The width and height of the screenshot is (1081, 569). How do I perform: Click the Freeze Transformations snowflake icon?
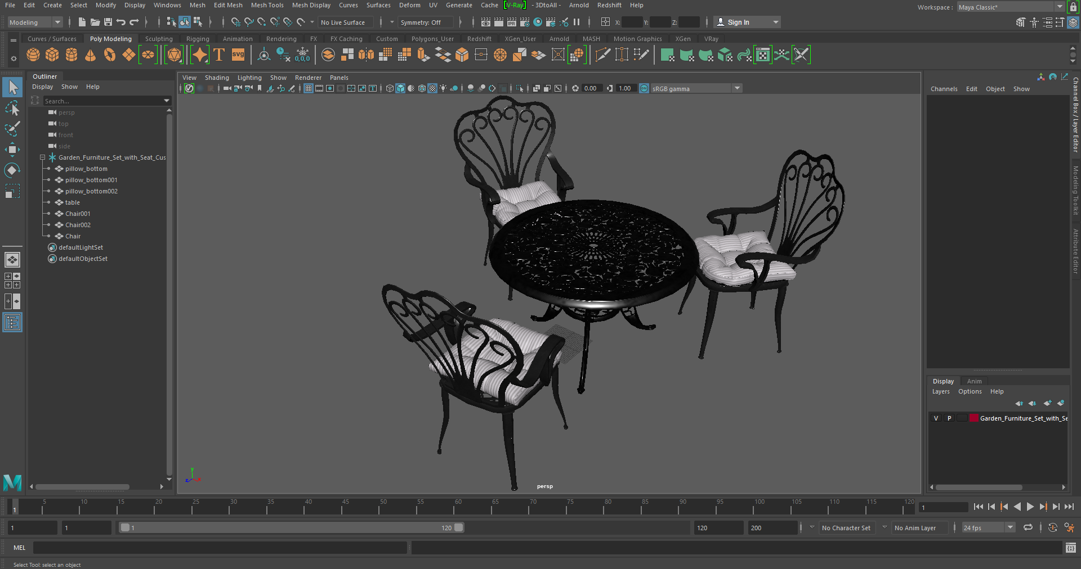(302, 55)
